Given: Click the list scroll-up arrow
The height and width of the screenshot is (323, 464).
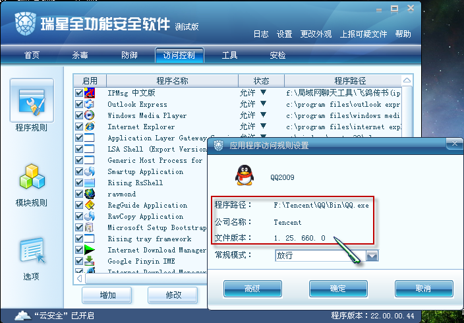Looking at the screenshot, I should click(x=407, y=80).
